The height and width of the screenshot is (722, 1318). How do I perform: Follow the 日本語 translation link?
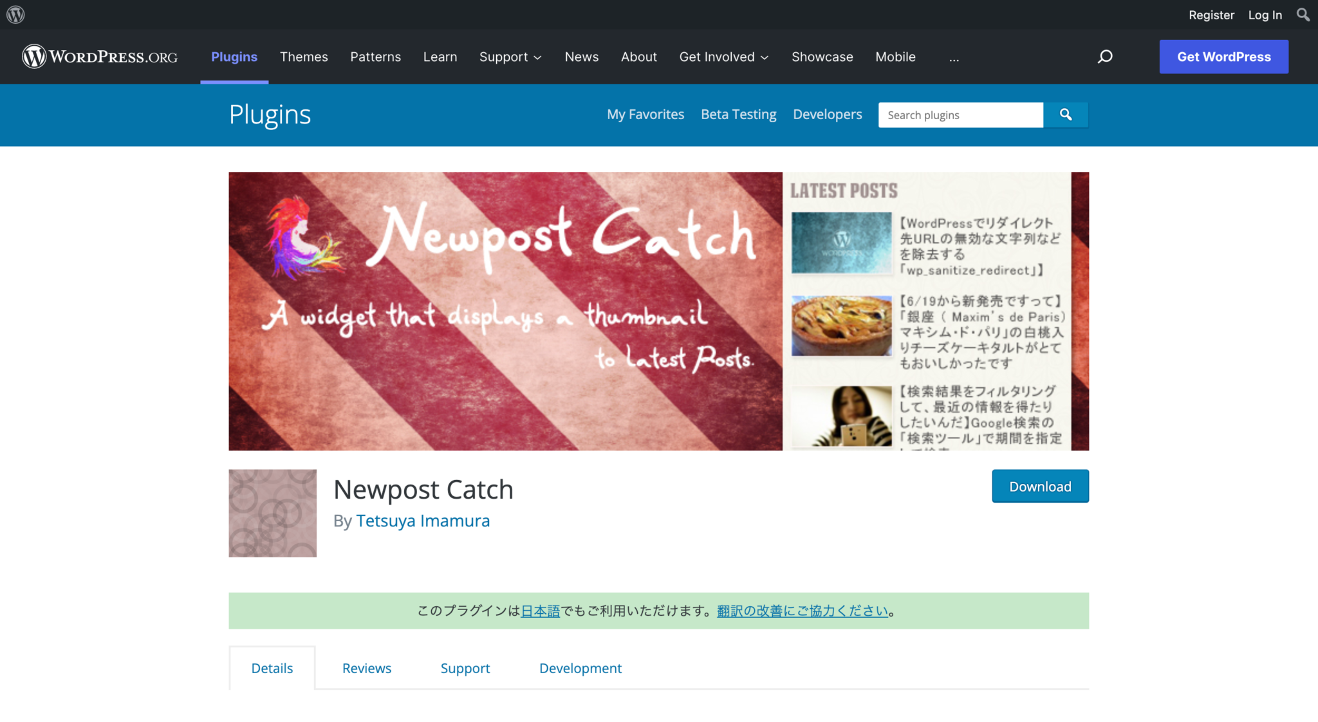(x=540, y=611)
